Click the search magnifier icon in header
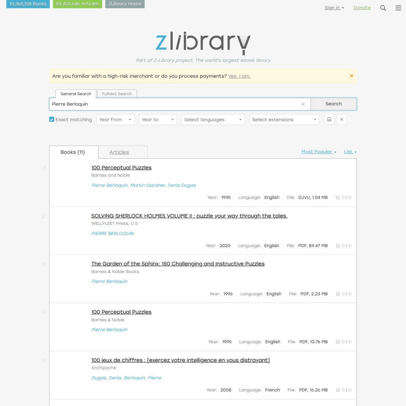Image resolution: width=406 pixels, height=406 pixels. click(x=383, y=7)
